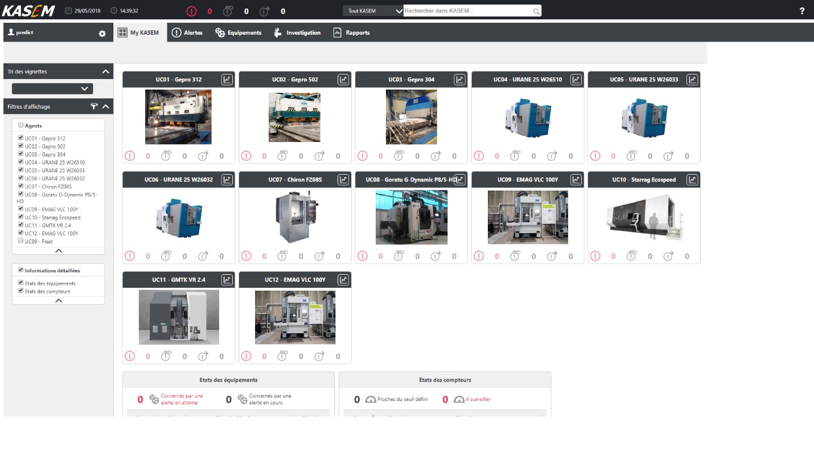Open the Tri des vignettes sort dropdown
Screen dimensions: 814x455
pyautogui.click(x=52, y=89)
